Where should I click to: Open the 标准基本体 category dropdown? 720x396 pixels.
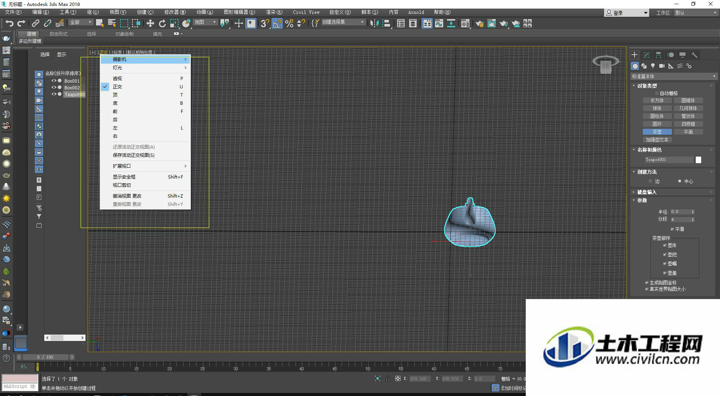pyautogui.click(x=674, y=76)
